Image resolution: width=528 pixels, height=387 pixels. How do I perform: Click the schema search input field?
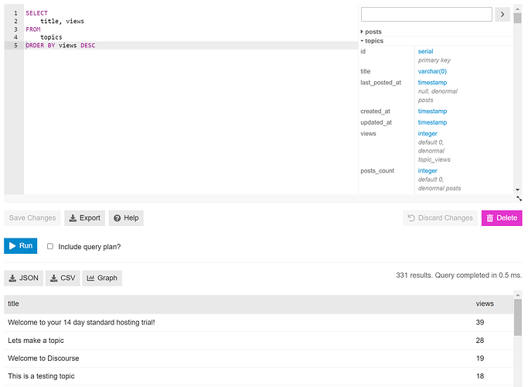point(426,14)
